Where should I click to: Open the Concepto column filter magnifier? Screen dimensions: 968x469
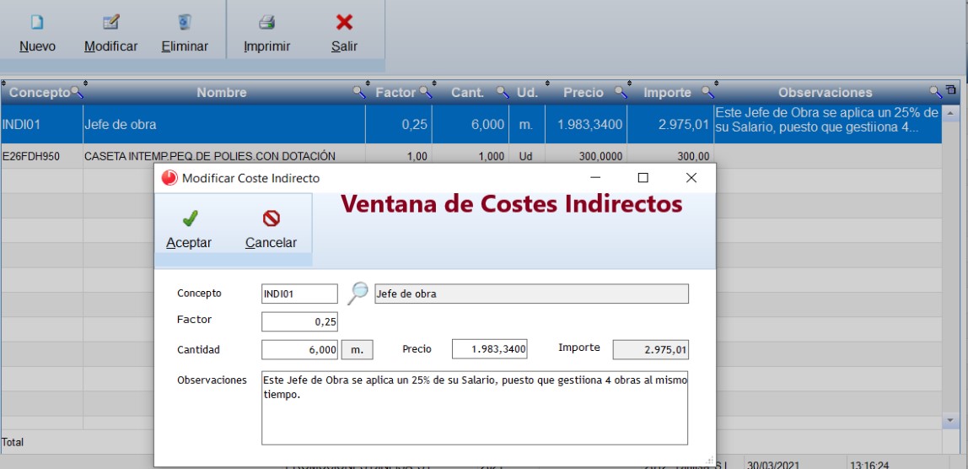(77, 92)
